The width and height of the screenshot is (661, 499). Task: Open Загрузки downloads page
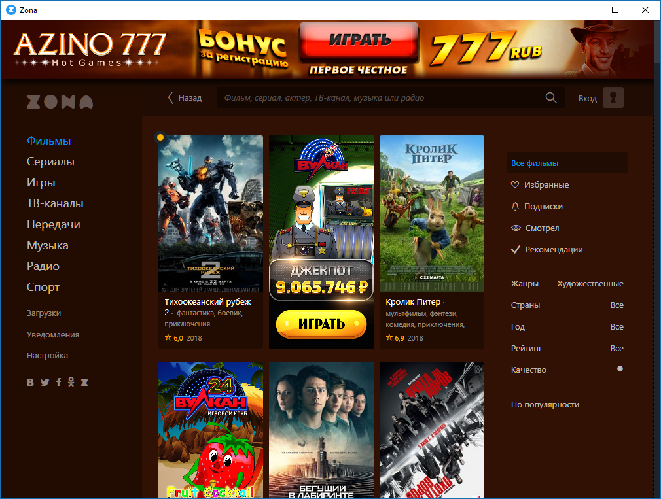pos(44,313)
